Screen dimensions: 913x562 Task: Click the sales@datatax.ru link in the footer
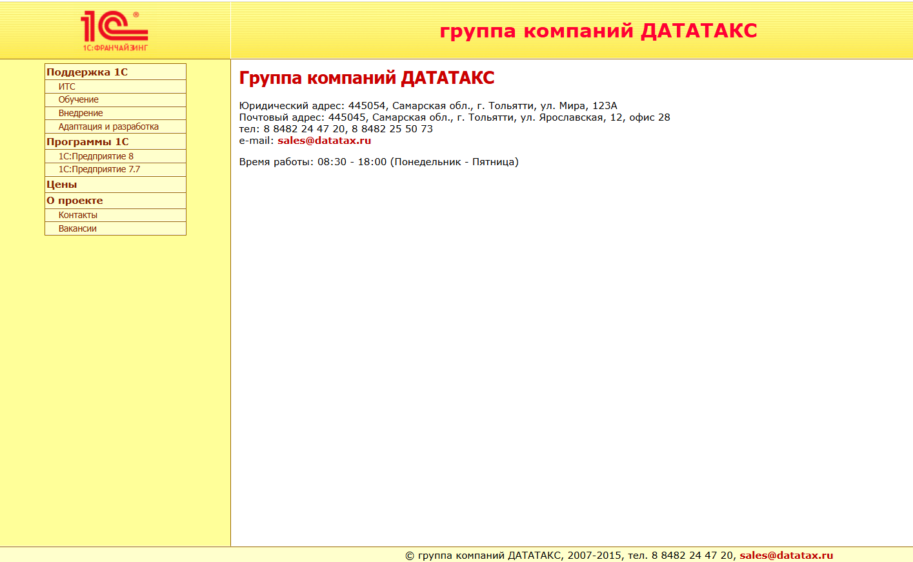787,556
